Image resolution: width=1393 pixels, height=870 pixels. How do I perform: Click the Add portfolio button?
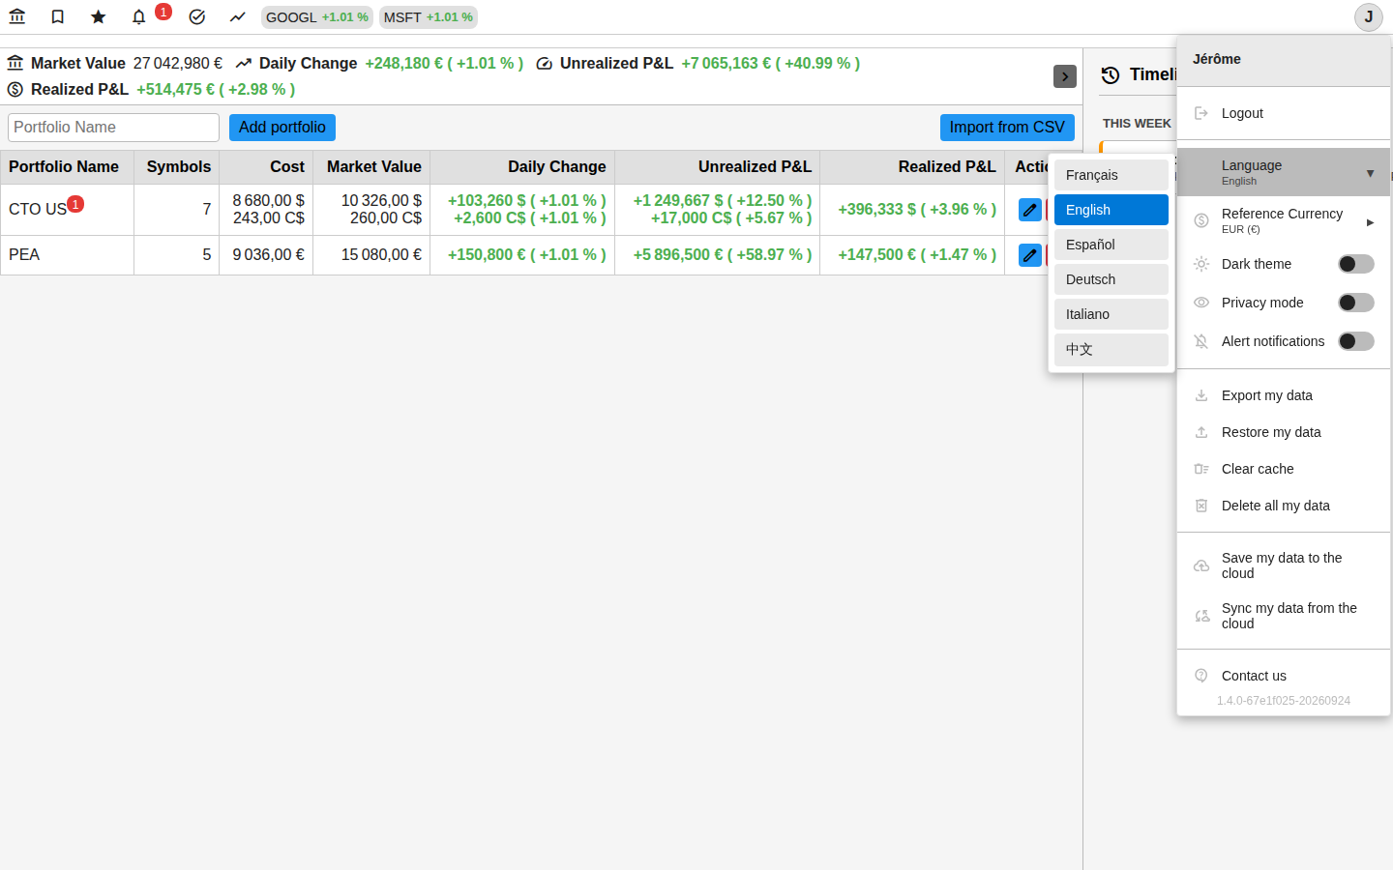[282, 128]
